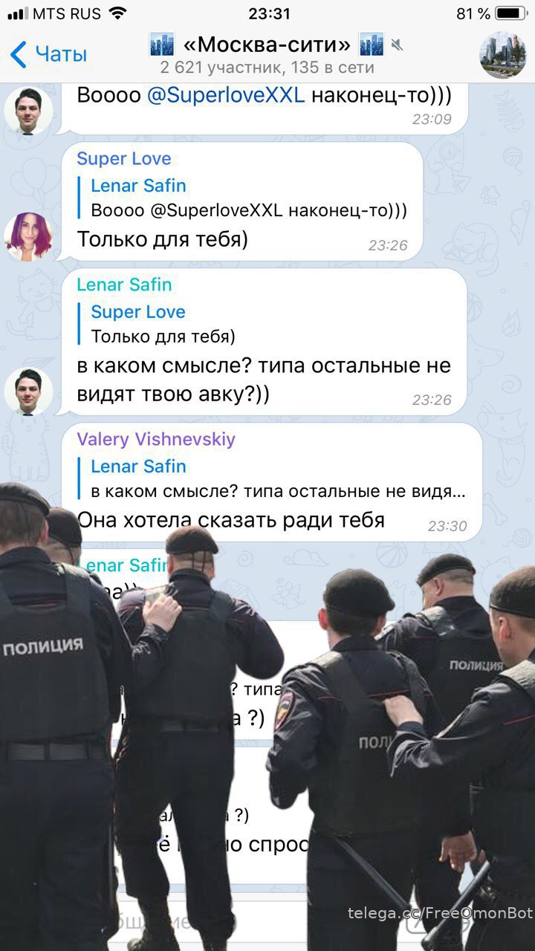535x951 pixels.
Task: Tap the battery icon in status bar
Action: [x=511, y=13]
